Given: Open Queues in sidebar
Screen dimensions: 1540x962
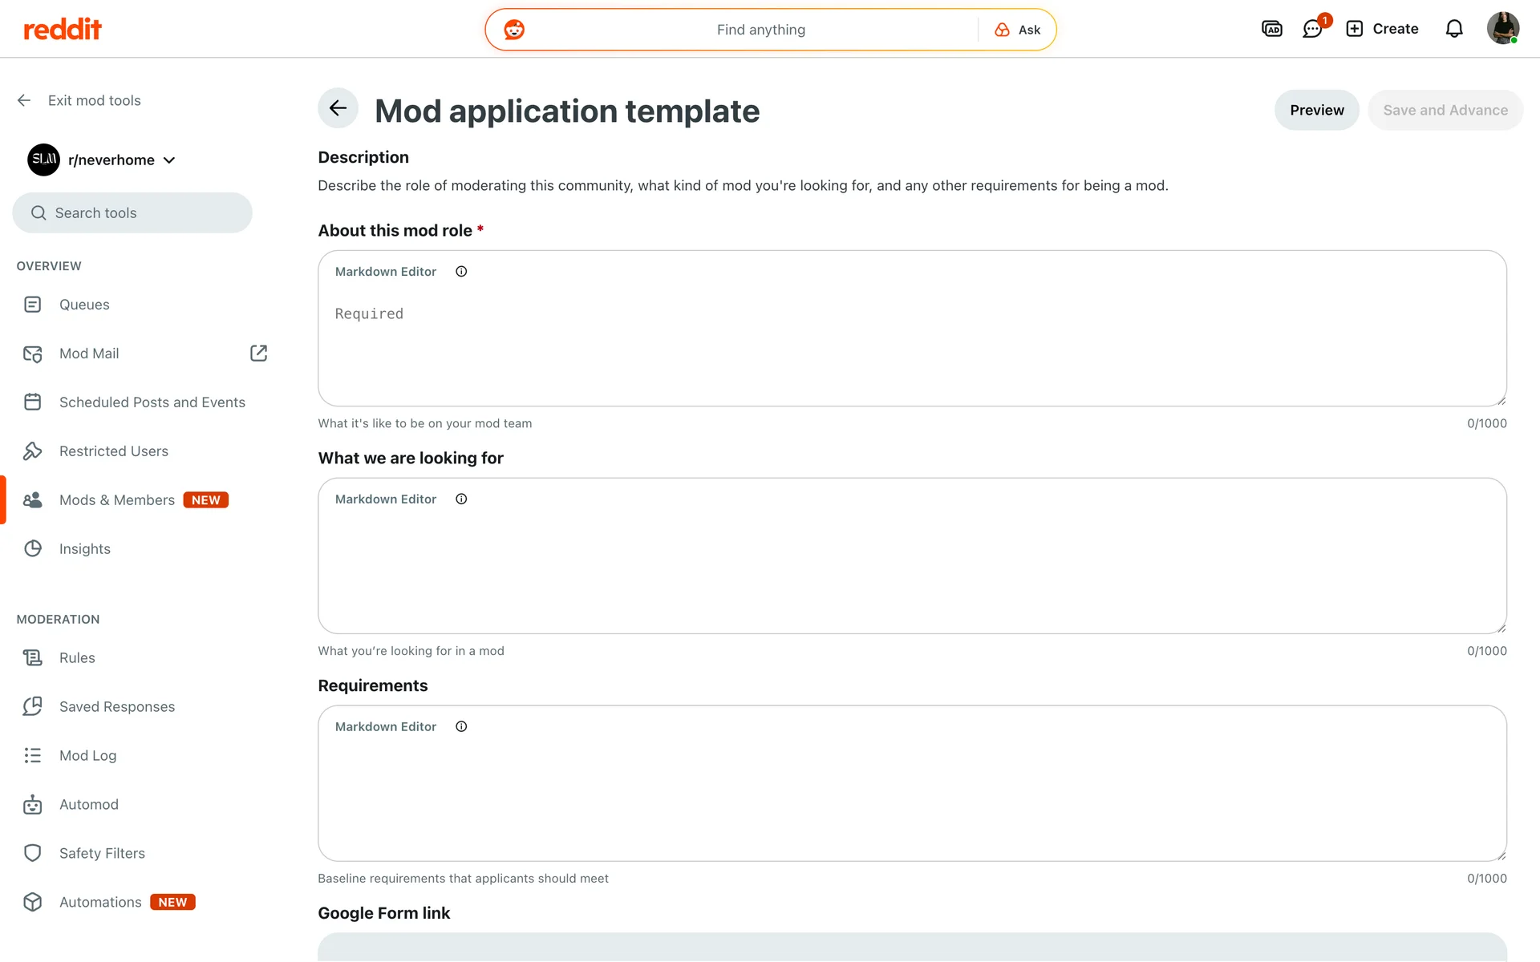Looking at the screenshot, I should click(84, 305).
